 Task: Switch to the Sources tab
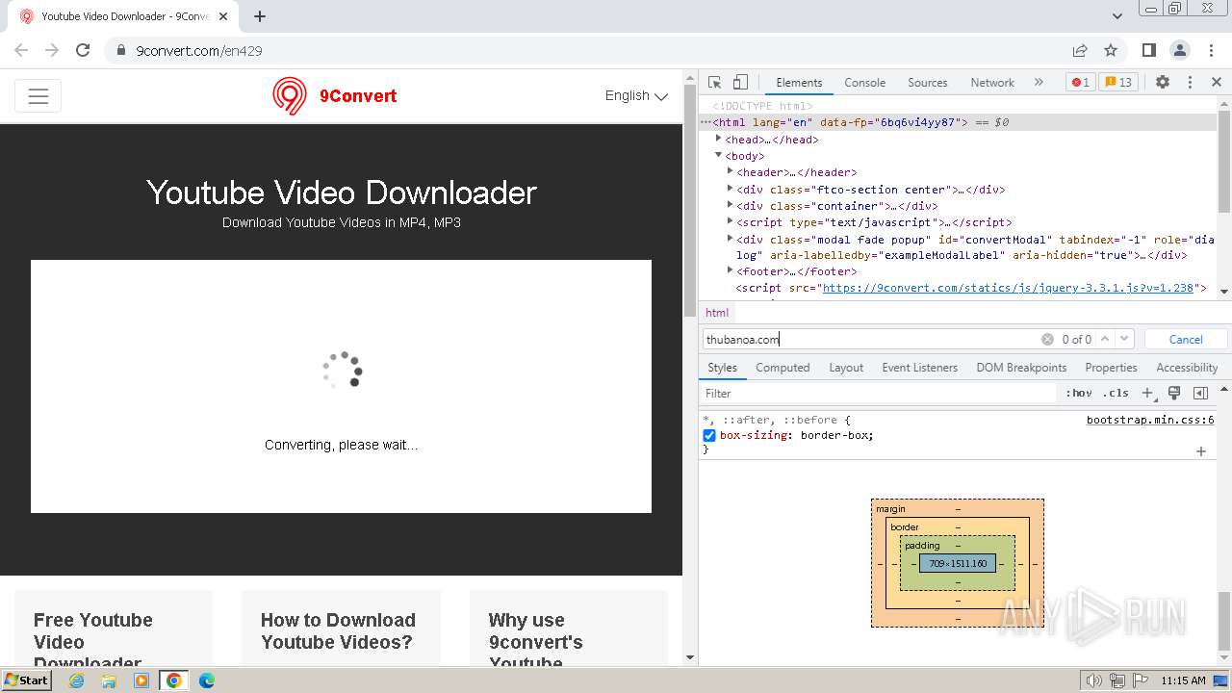click(928, 83)
